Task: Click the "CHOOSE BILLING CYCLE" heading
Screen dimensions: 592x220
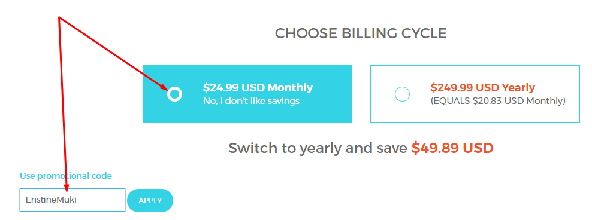Action: click(x=361, y=33)
